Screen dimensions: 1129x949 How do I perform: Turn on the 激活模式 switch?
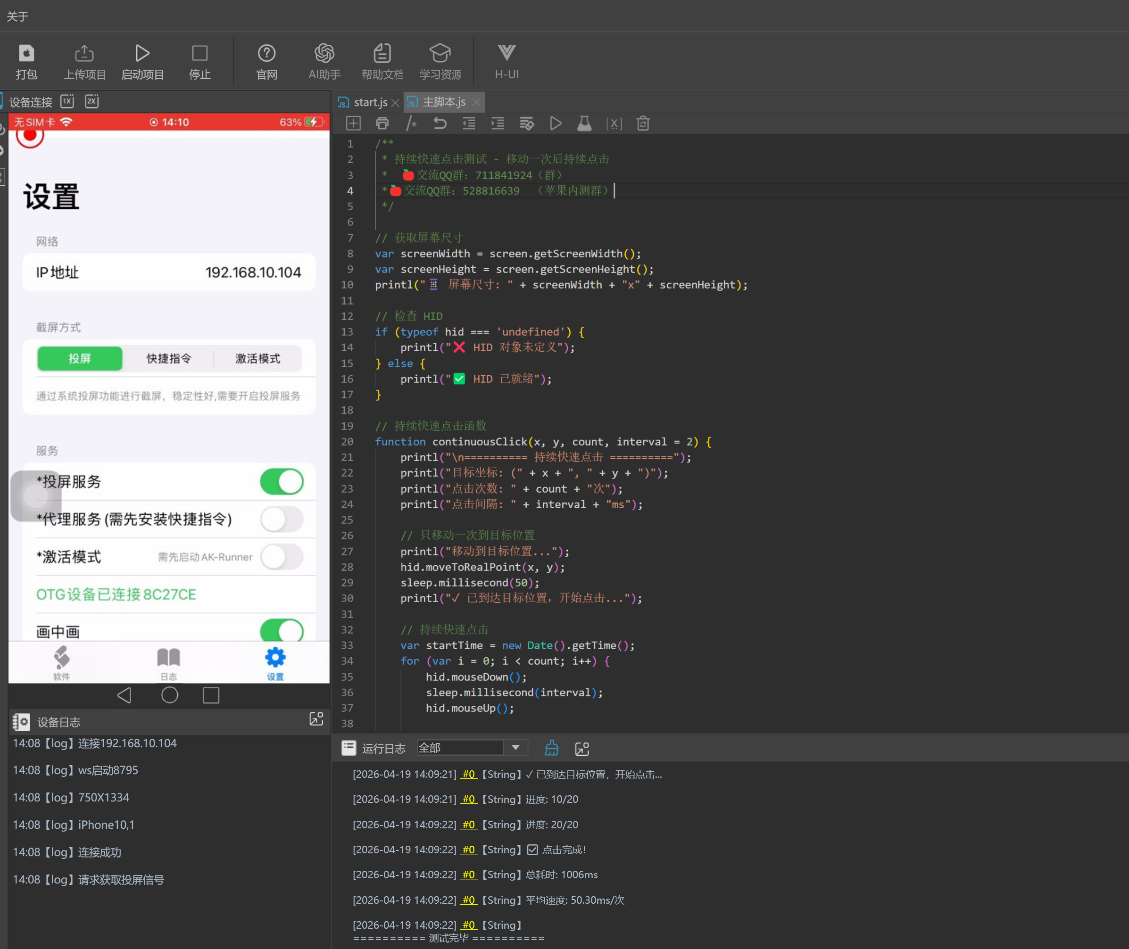(282, 557)
